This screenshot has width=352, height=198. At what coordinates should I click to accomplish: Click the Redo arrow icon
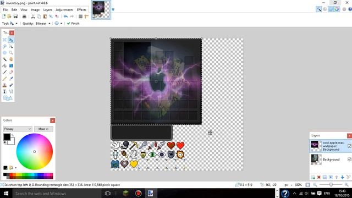pos(72,16)
